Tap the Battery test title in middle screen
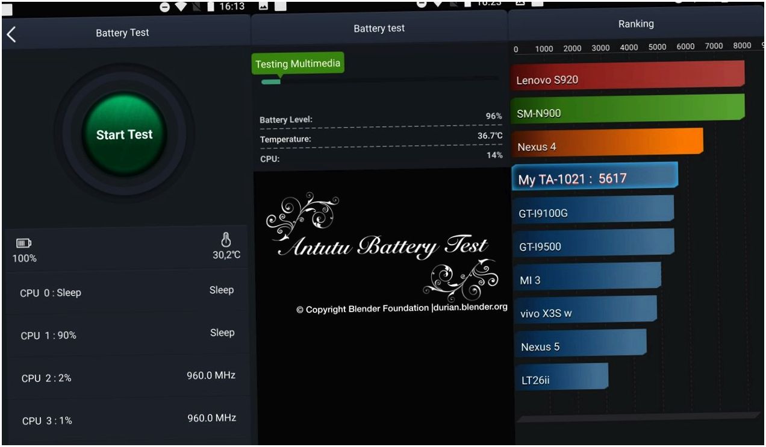Viewport: 766px width, 447px height. tap(379, 28)
